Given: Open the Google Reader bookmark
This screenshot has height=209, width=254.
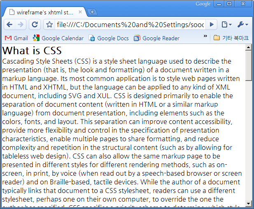Looking at the screenshot, I should pyautogui.click(x=156, y=38).
